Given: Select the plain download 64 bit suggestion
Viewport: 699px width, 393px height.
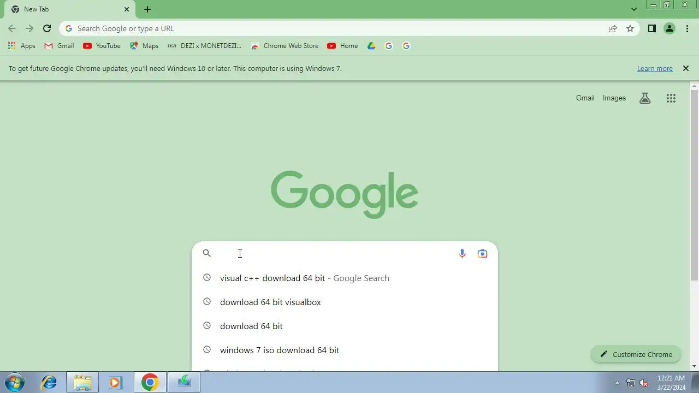Looking at the screenshot, I should (345, 326).
